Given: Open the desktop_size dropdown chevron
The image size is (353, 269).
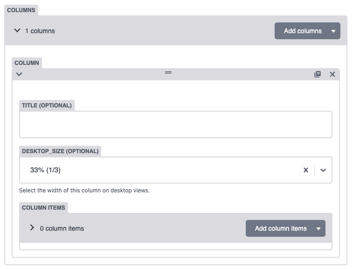Looking at the screenshot, I should coord(323,170).
